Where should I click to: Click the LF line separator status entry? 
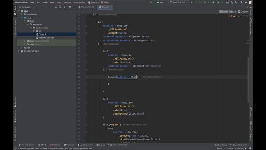[224, 148]
